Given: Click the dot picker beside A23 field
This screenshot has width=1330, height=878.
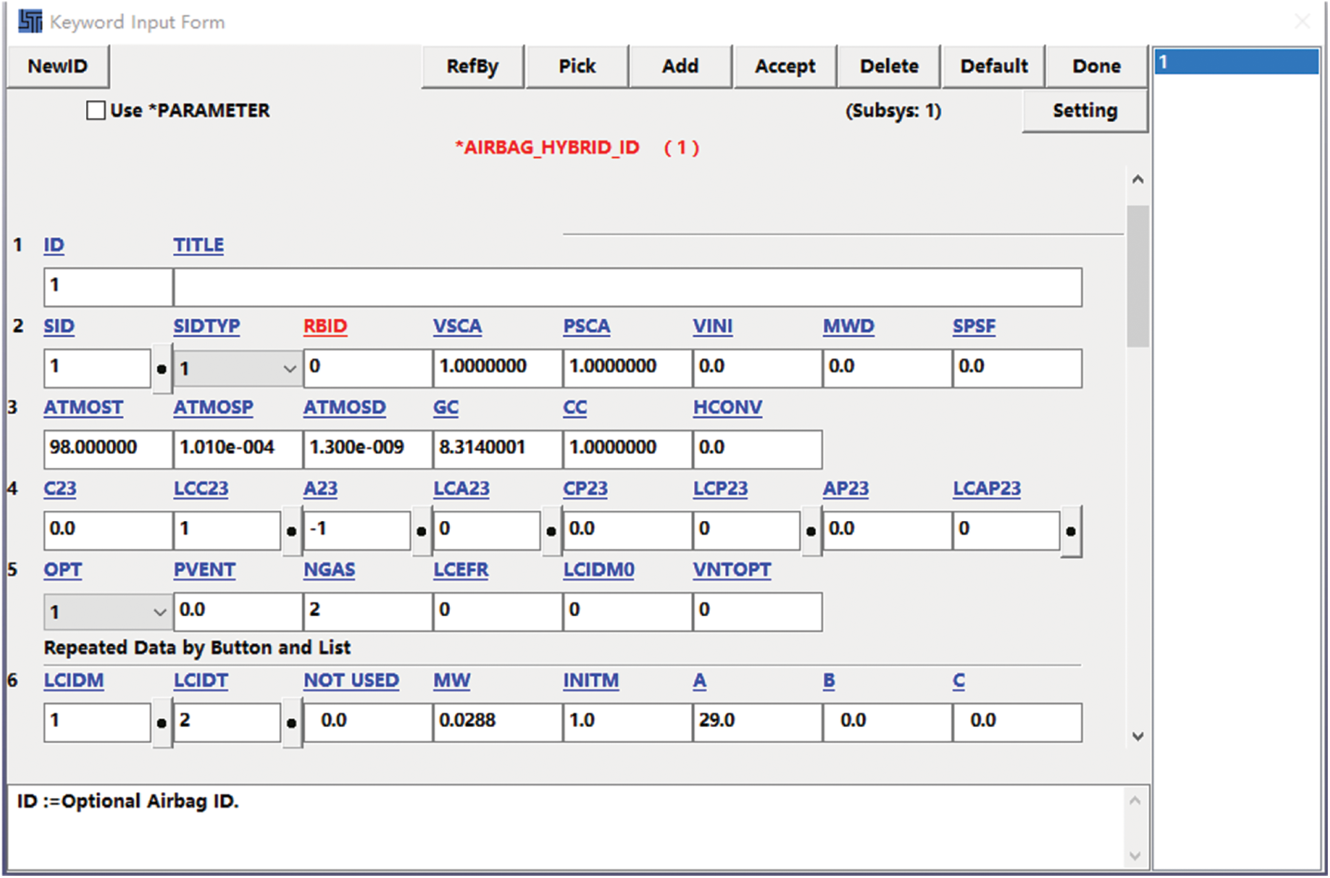Looking at the screenshot, I should 421,531.
